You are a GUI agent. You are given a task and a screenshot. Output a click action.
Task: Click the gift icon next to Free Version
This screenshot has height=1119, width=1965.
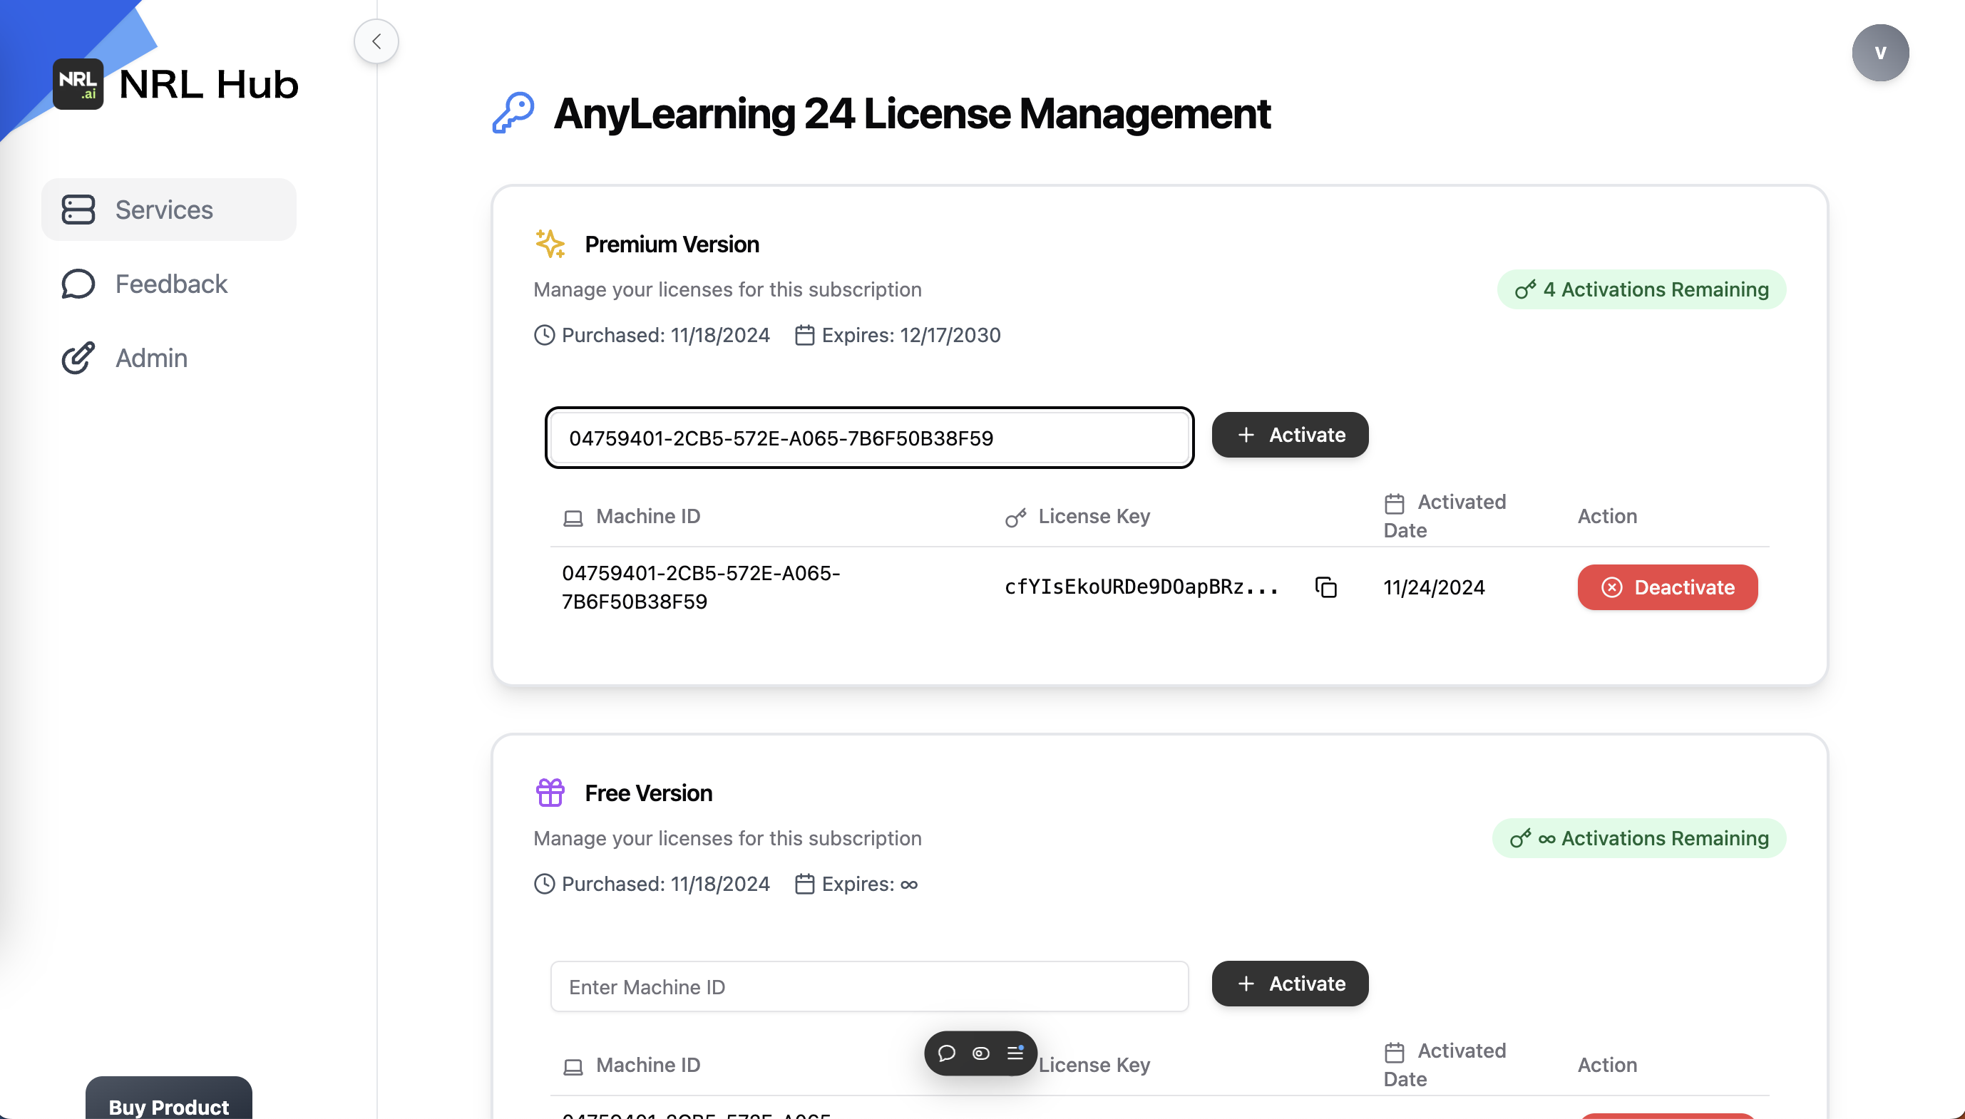549,793
